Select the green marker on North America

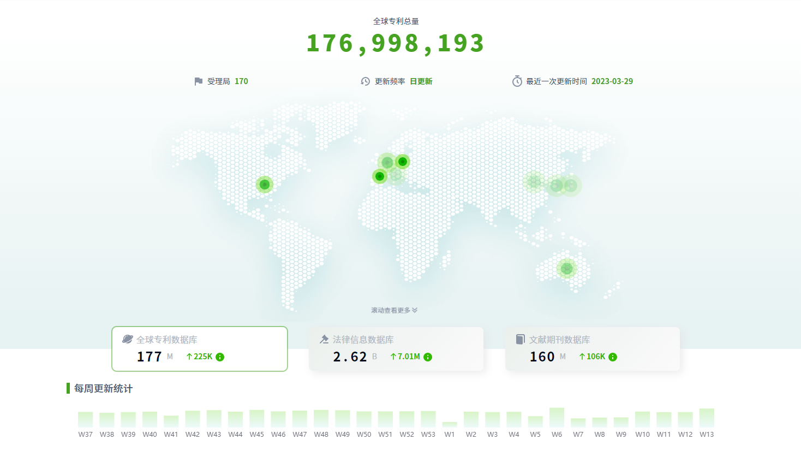pyautogui.click(x=265, y=185)
